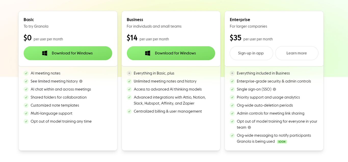Click plus icon beside Everything in Basic
The height and width of the screenshot is (162, 348).
click(x=129, y=73)
